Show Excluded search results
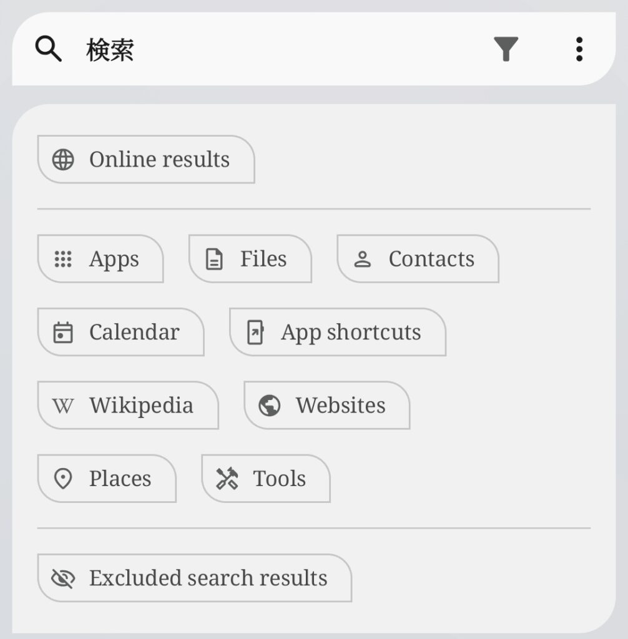Viewport: 628px width, 639px height. coord(194,578)
